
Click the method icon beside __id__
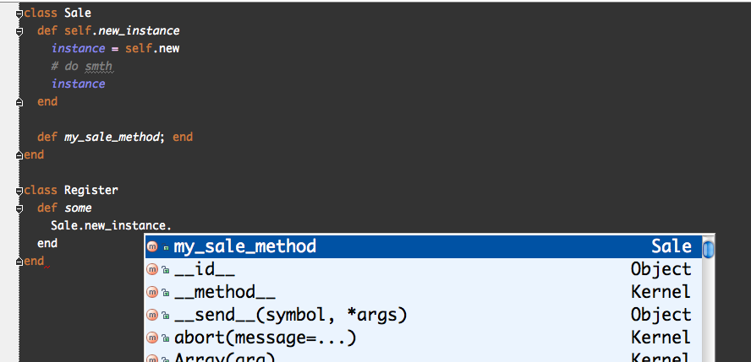[x=152, y=269]
